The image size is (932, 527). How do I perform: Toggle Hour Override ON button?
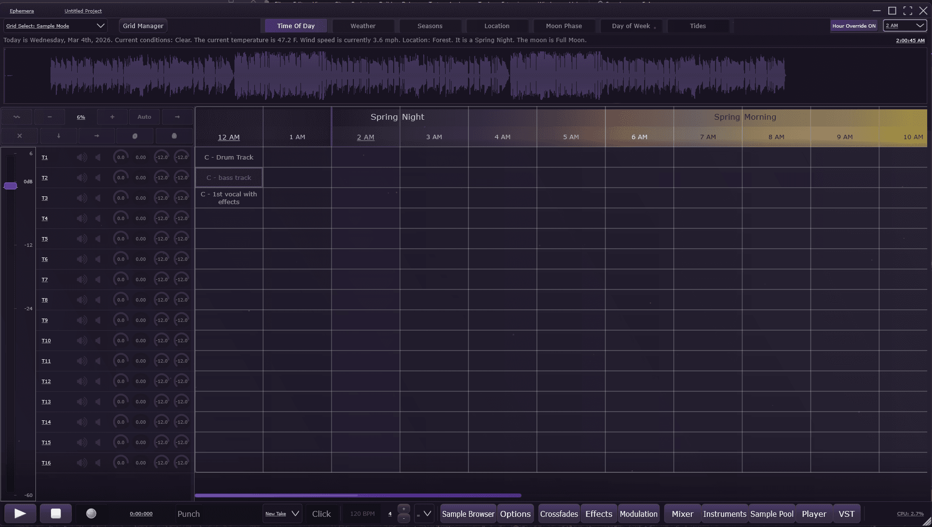(854, 26)
